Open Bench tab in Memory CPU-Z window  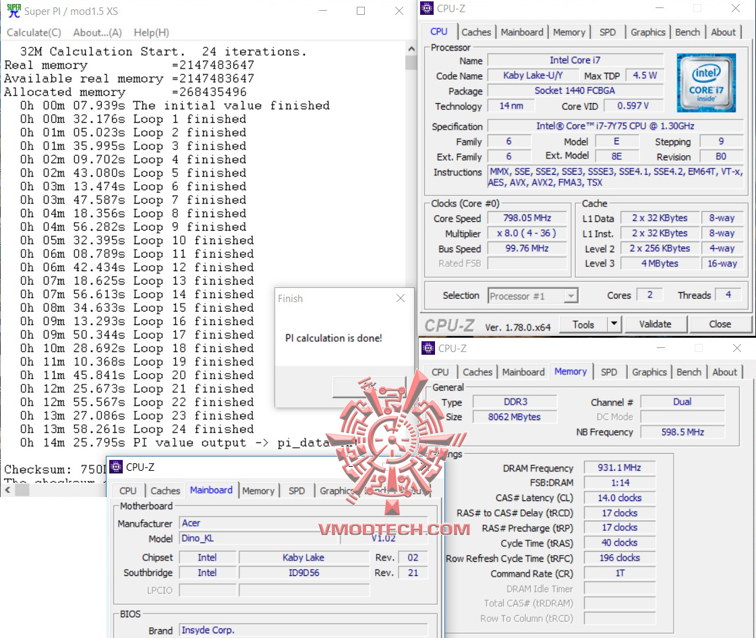click(689, 372)
